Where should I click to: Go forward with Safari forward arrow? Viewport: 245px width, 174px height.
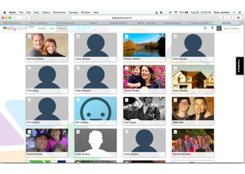pyautogui.click(x=20, y=18)
